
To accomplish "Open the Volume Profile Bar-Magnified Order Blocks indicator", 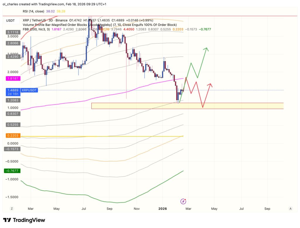I will pyautogui.click(x=73, y=25).
